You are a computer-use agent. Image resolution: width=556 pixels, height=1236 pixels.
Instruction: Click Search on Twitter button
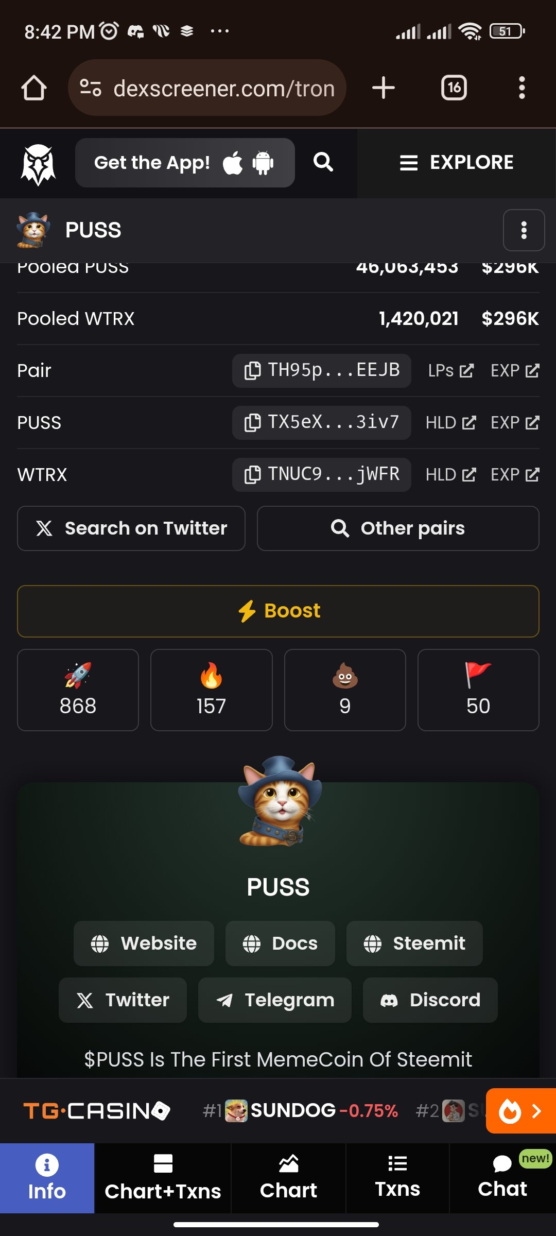(131, 528)
